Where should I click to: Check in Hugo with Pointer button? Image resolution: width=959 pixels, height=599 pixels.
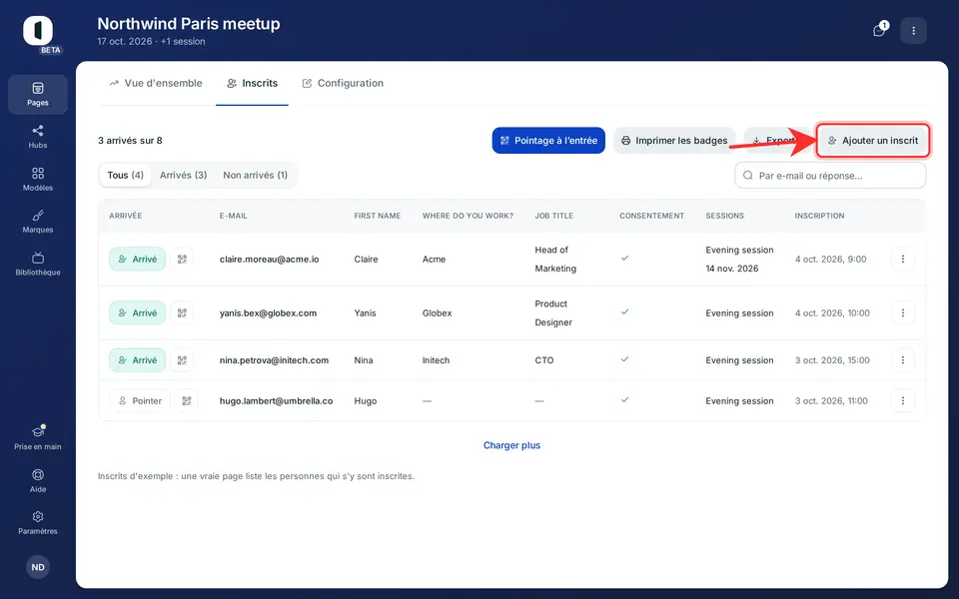pyautogui.click(x=140, y=401)
